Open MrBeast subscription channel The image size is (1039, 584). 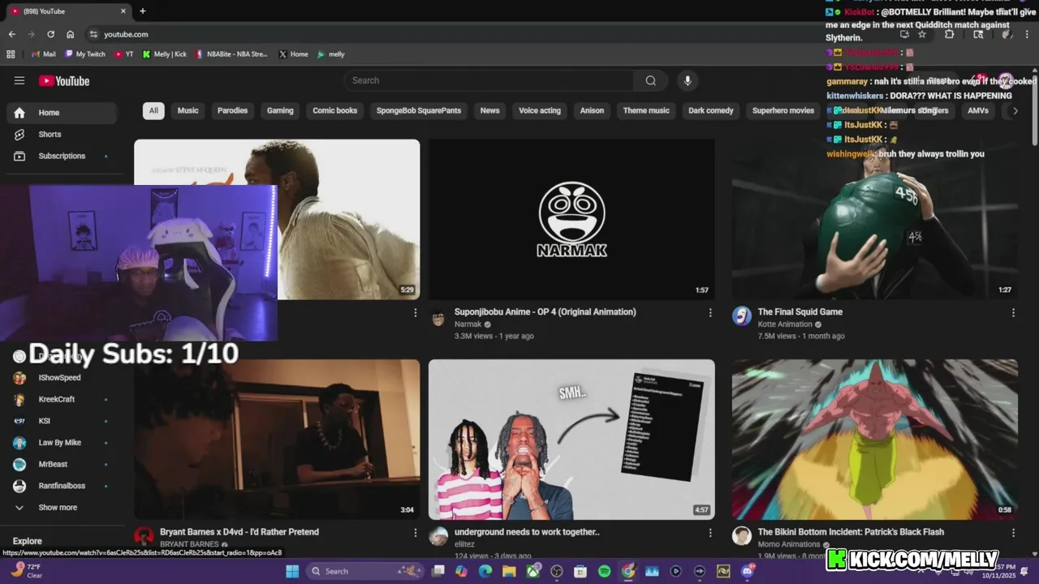click(x=63, y=464)
